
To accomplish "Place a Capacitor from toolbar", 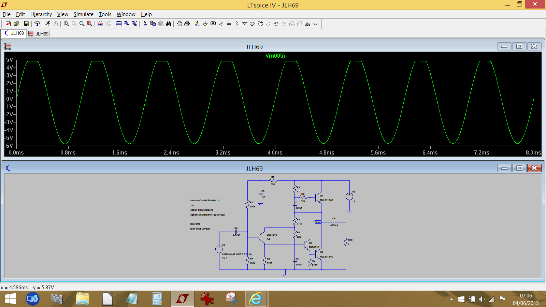I will tap(229, 24).
